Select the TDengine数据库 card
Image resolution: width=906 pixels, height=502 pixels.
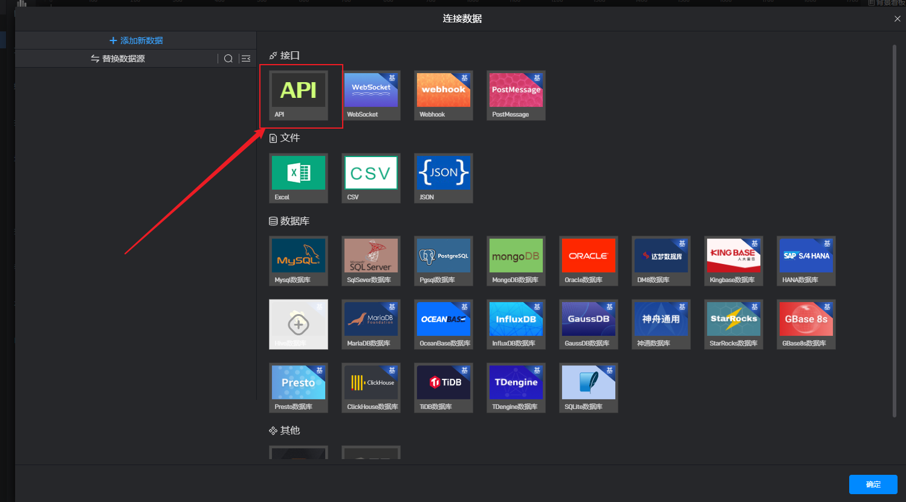point(516,388)
